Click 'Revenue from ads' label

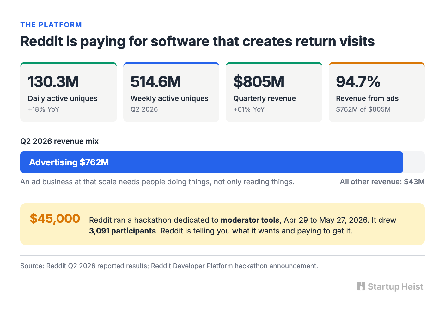point(367,98)
